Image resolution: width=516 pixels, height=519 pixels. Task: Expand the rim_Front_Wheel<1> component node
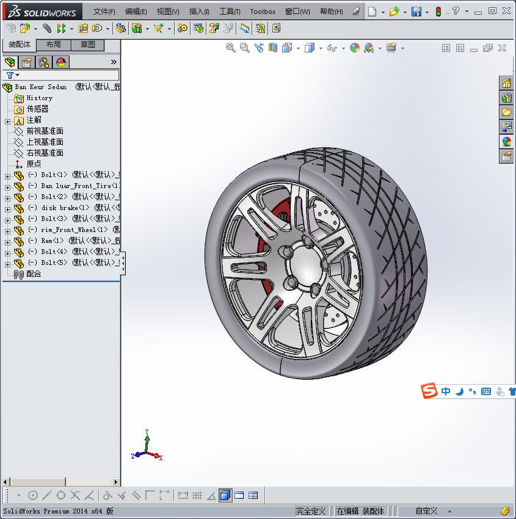click(7, 231)
